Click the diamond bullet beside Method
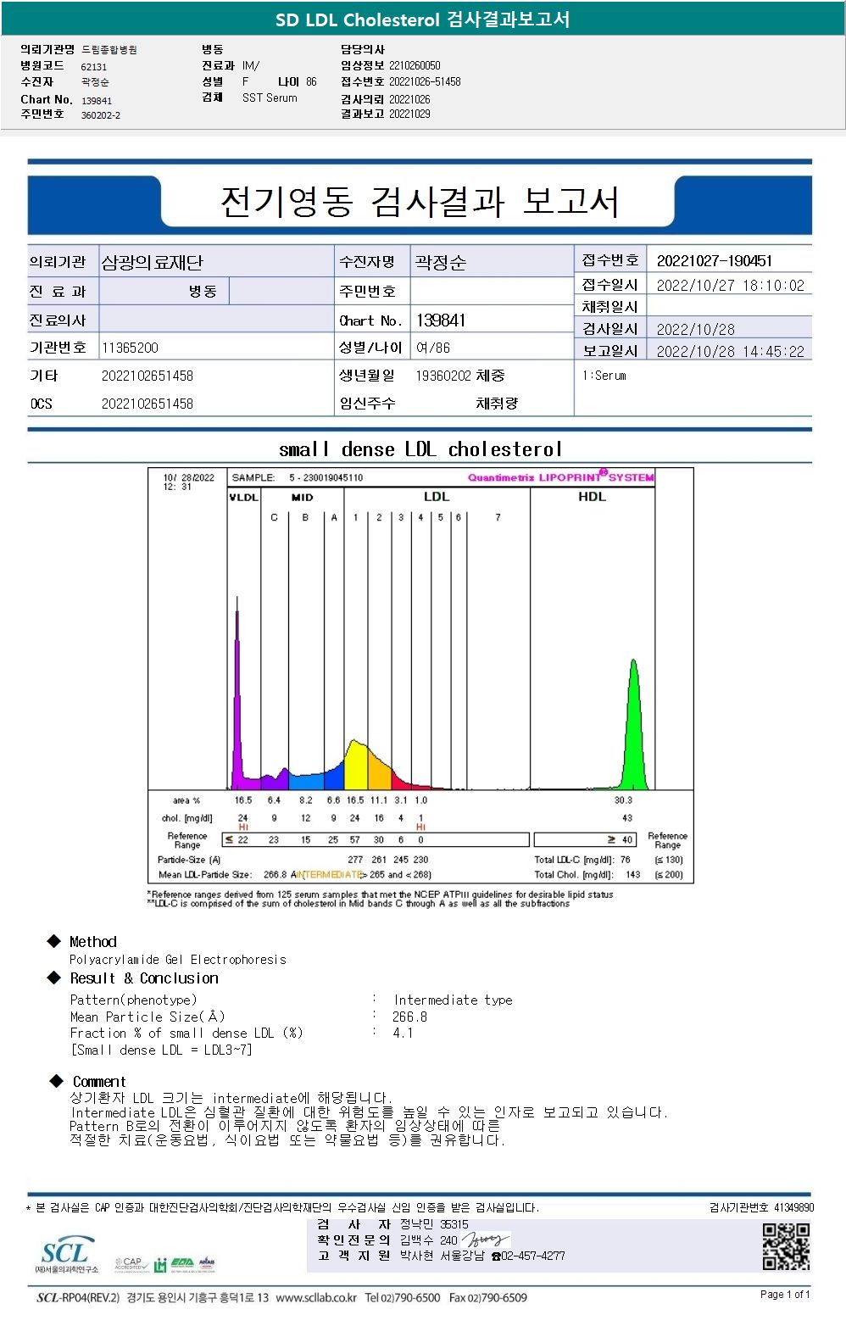The image size is (846, 1326). pos(54,941)
